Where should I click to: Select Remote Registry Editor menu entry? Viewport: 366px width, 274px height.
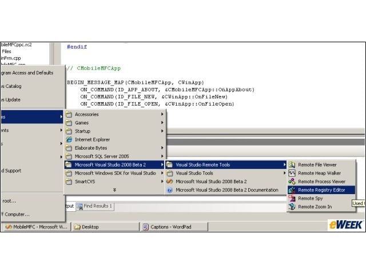(321, 190)
